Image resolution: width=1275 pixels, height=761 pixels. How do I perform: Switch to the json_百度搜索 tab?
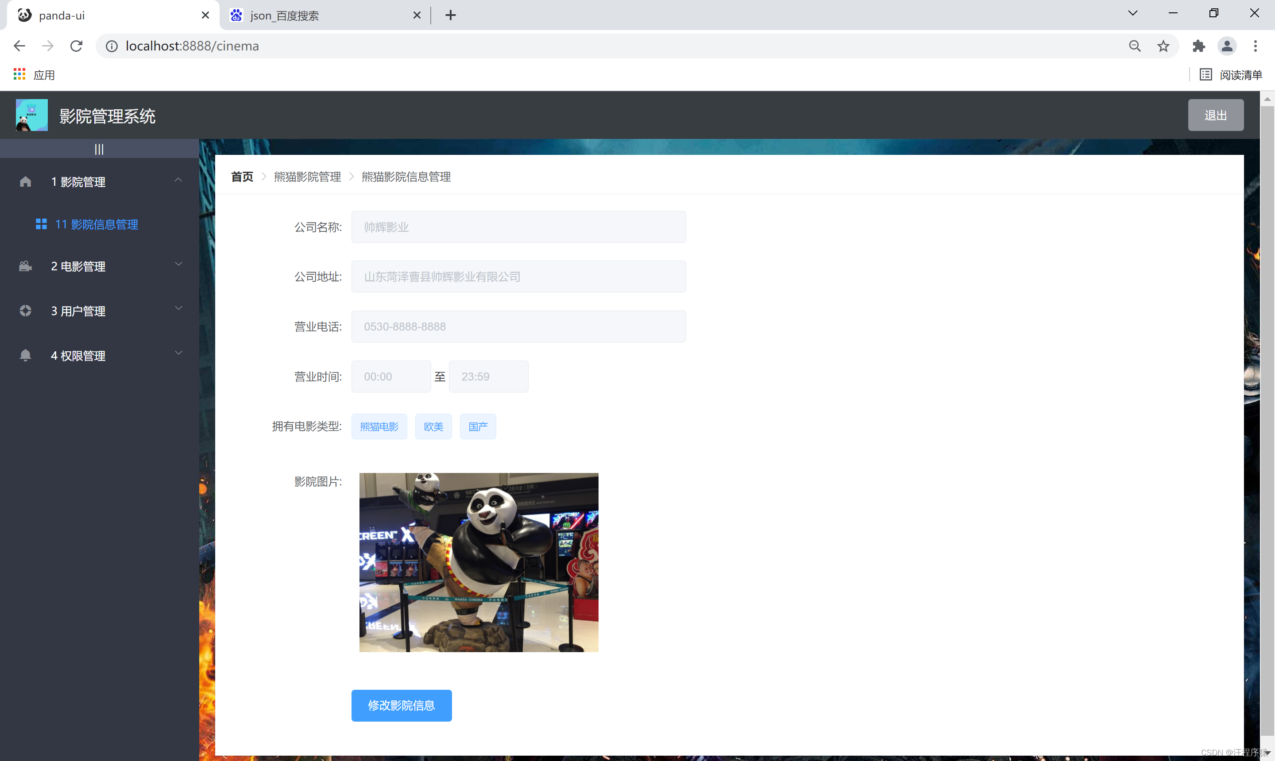click(x=325, y=15)
